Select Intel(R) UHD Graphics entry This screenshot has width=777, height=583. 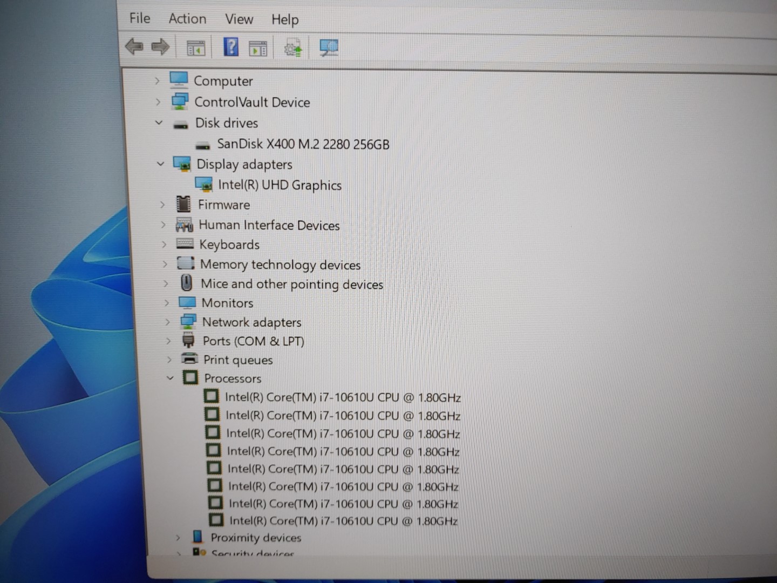pos(280,185)
